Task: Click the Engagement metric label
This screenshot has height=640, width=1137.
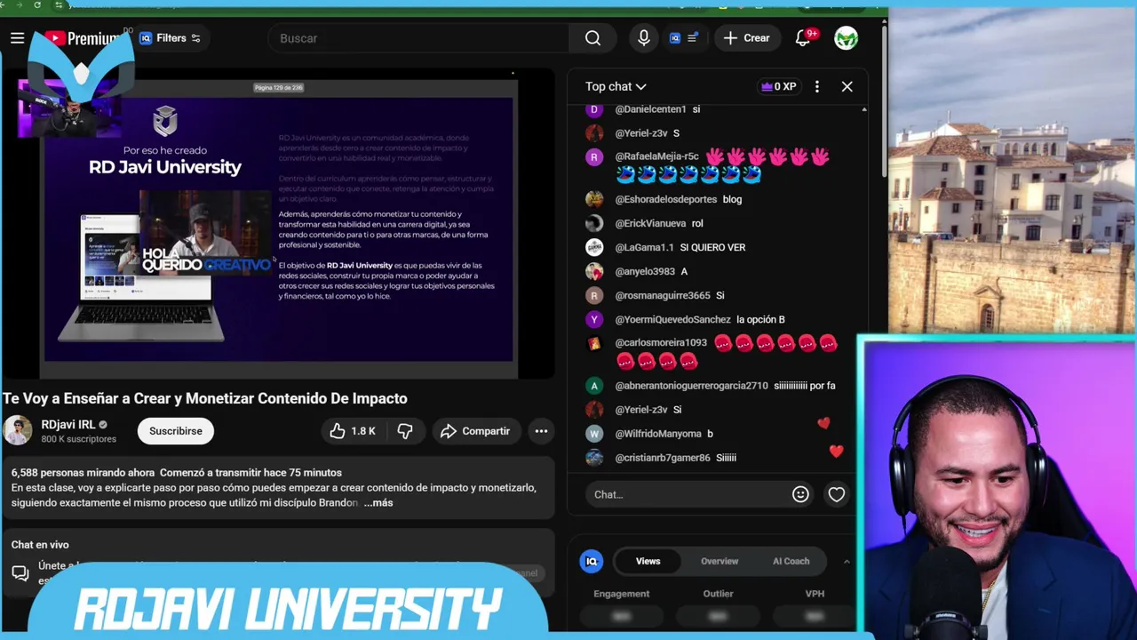Action: click(622, 594)
